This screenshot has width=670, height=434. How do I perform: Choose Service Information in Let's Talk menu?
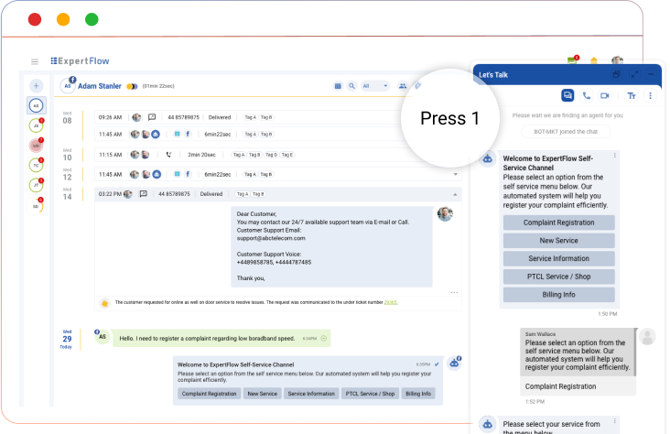(x=559, y=259)
